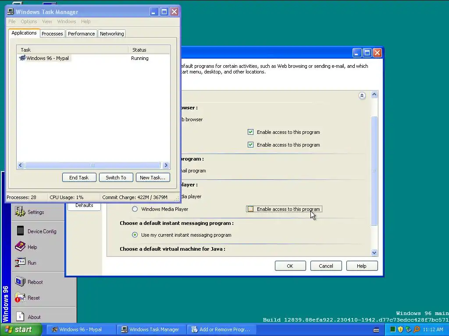Open the View menu in Task Manager
The image size is (449, 336).
[47, 21]
